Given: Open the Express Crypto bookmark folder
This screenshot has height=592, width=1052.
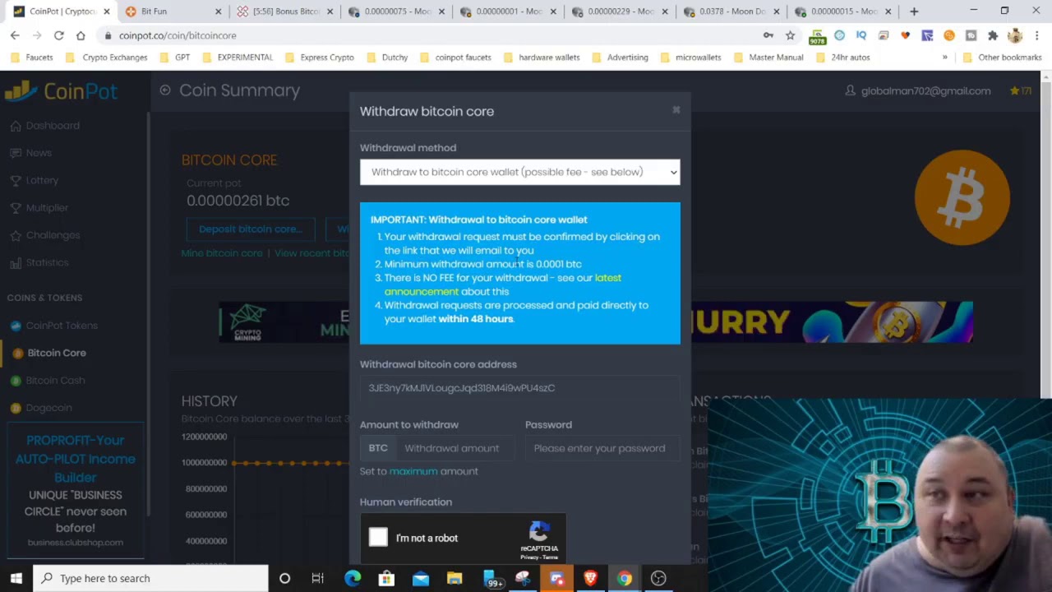Looking at the screenshot, I should pos(320,58).
